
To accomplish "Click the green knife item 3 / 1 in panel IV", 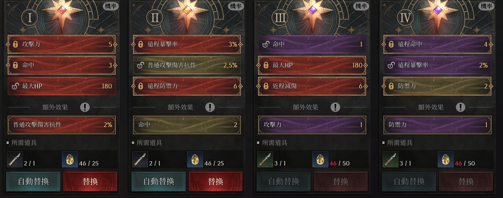I will point(391,160).
